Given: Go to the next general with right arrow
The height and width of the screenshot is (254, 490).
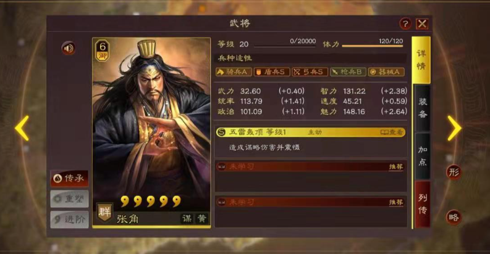Looking at the screenshot, I should 454,128.
